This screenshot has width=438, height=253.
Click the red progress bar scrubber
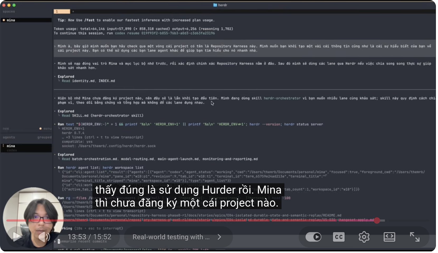(x=377, y=220)
